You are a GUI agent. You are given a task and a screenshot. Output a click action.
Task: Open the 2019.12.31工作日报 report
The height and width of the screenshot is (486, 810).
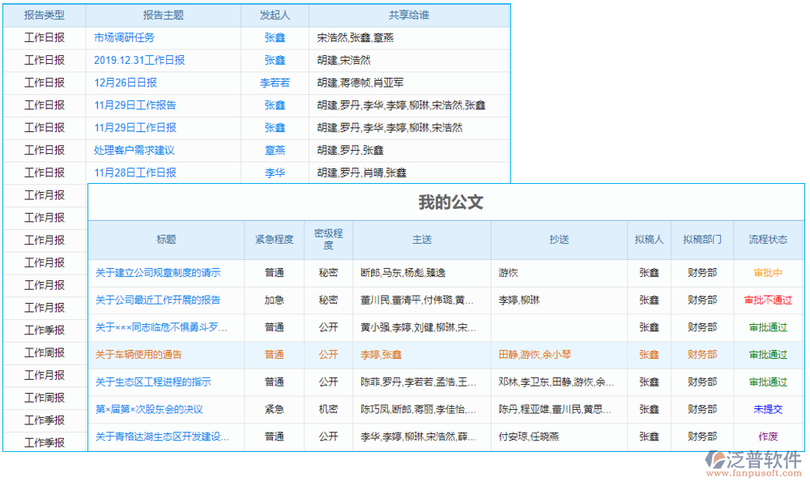pyautogui.click(x=132, y=60)
